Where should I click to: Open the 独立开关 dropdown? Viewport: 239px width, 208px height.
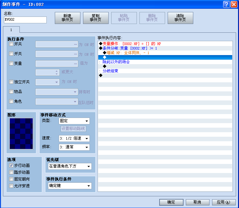pyautogui.click(x=47, y=82)
